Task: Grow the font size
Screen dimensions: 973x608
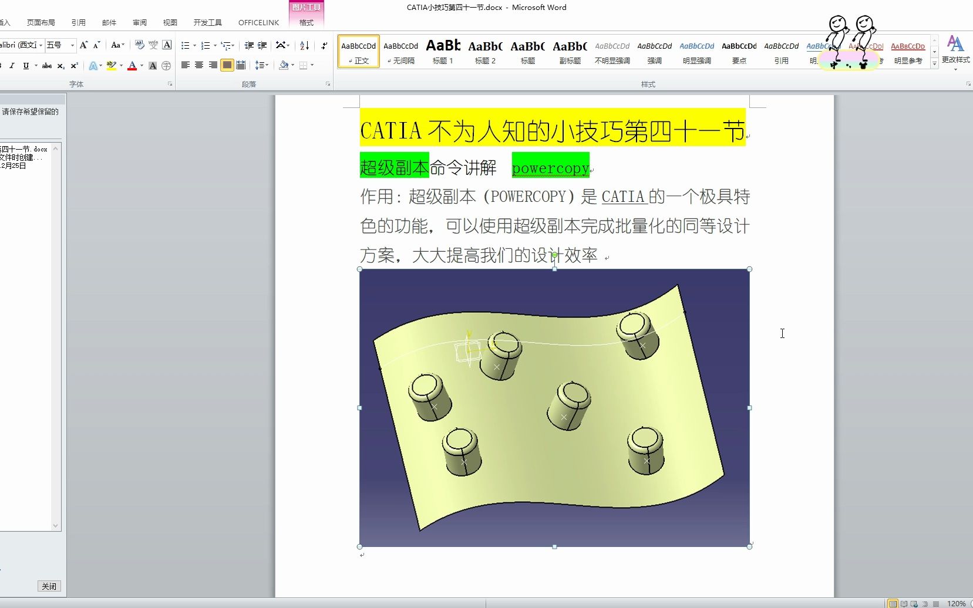Action: coord(83,45)
